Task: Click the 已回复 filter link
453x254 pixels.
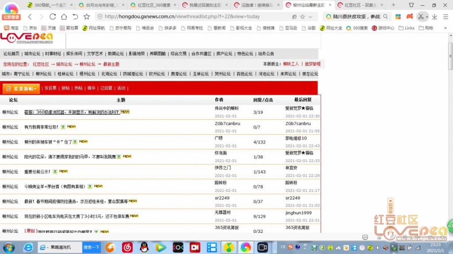Action: pos(106,88)
